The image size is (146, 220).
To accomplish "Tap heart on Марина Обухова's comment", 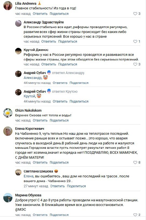I will (135, 215).
